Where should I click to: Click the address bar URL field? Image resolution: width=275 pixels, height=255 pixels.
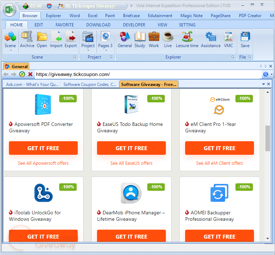tap(148, 75)
